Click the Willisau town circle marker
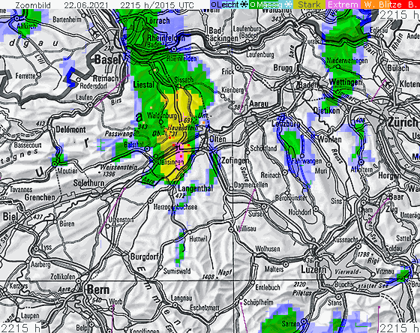The width and height of the screenshot is (420, 333). pos(231,229)
